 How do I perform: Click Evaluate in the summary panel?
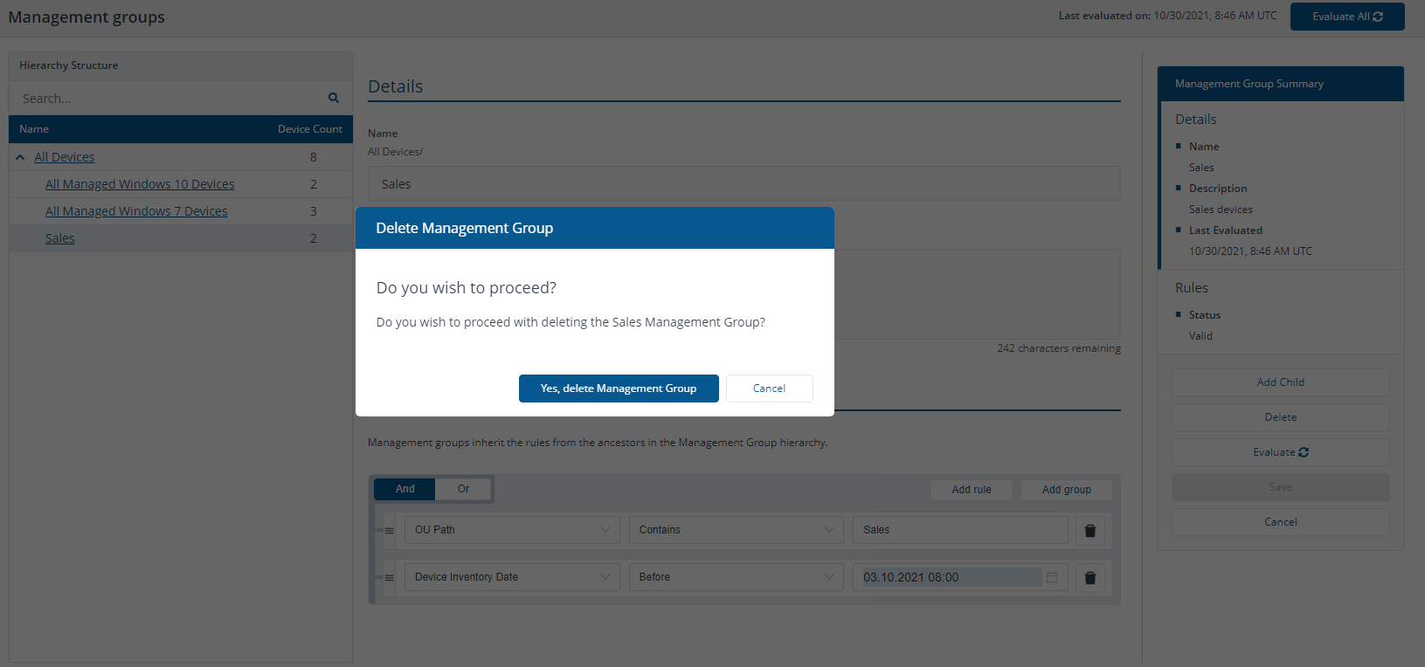pos(1280,452)
